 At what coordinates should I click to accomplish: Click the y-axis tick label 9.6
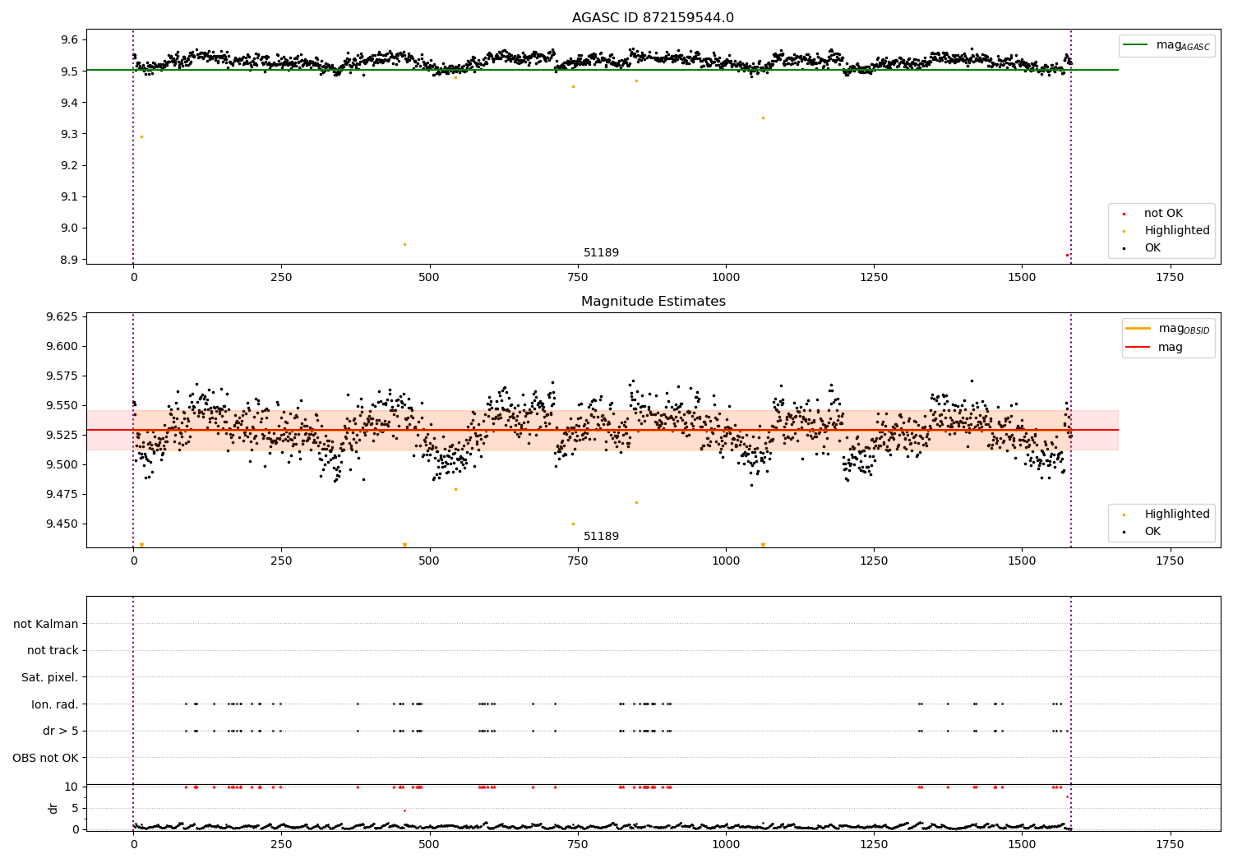click(69, 39)
